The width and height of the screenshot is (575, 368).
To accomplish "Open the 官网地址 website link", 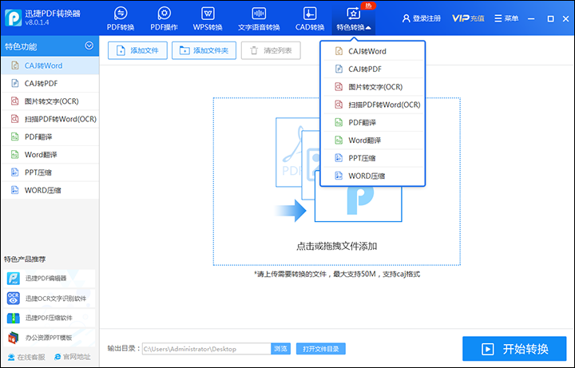I will pos(72,357).
